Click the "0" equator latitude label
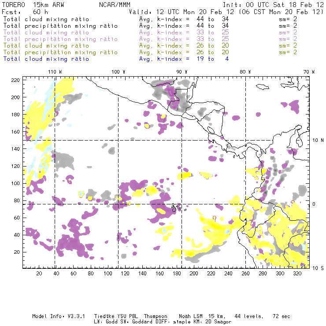 [x=314, y=204]
